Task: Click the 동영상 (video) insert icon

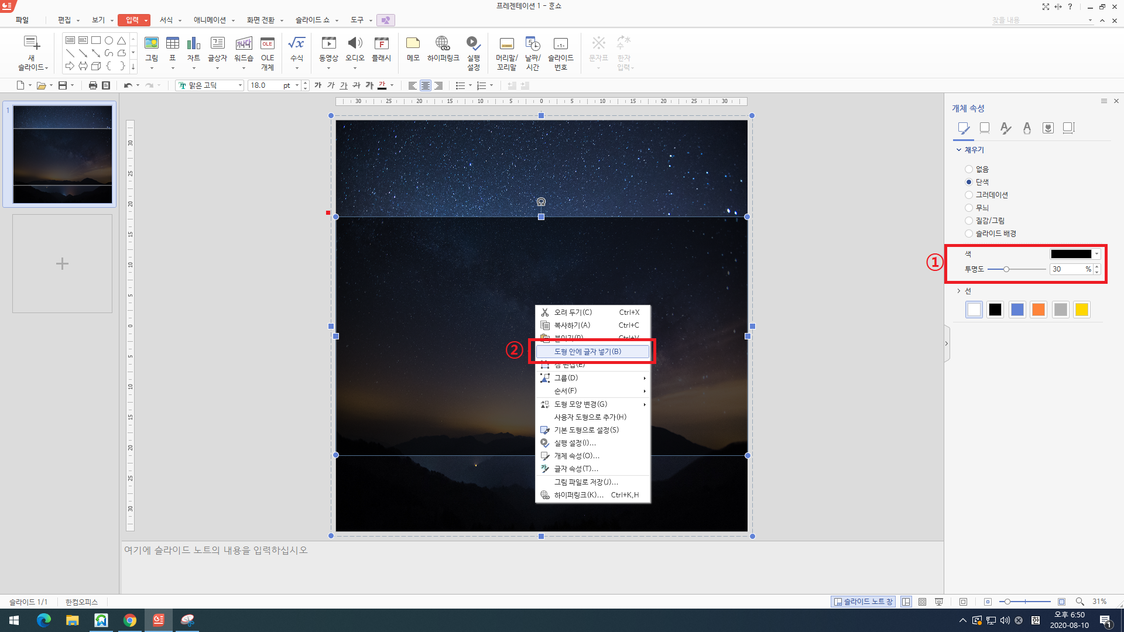Action: pyautogui.click(x=328, y=44)
